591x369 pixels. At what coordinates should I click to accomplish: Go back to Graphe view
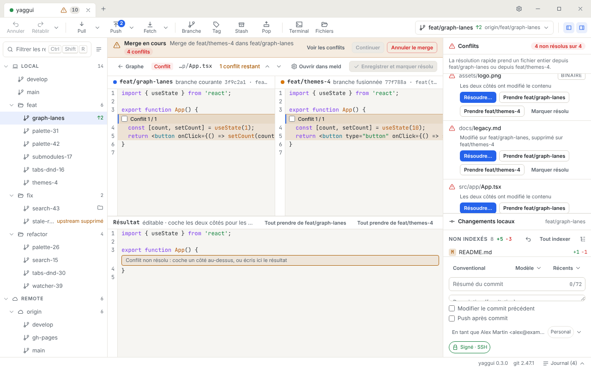coord(131,66)
